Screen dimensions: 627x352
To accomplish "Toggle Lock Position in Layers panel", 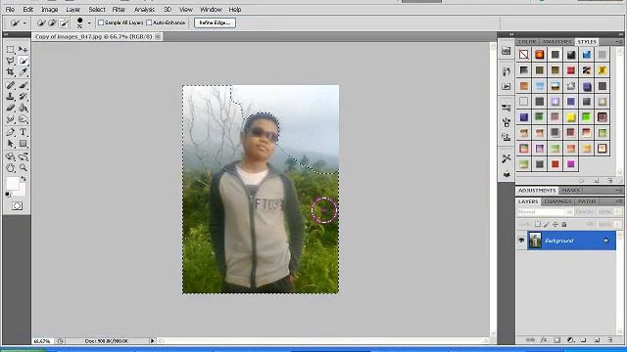I will pos(555,224).
